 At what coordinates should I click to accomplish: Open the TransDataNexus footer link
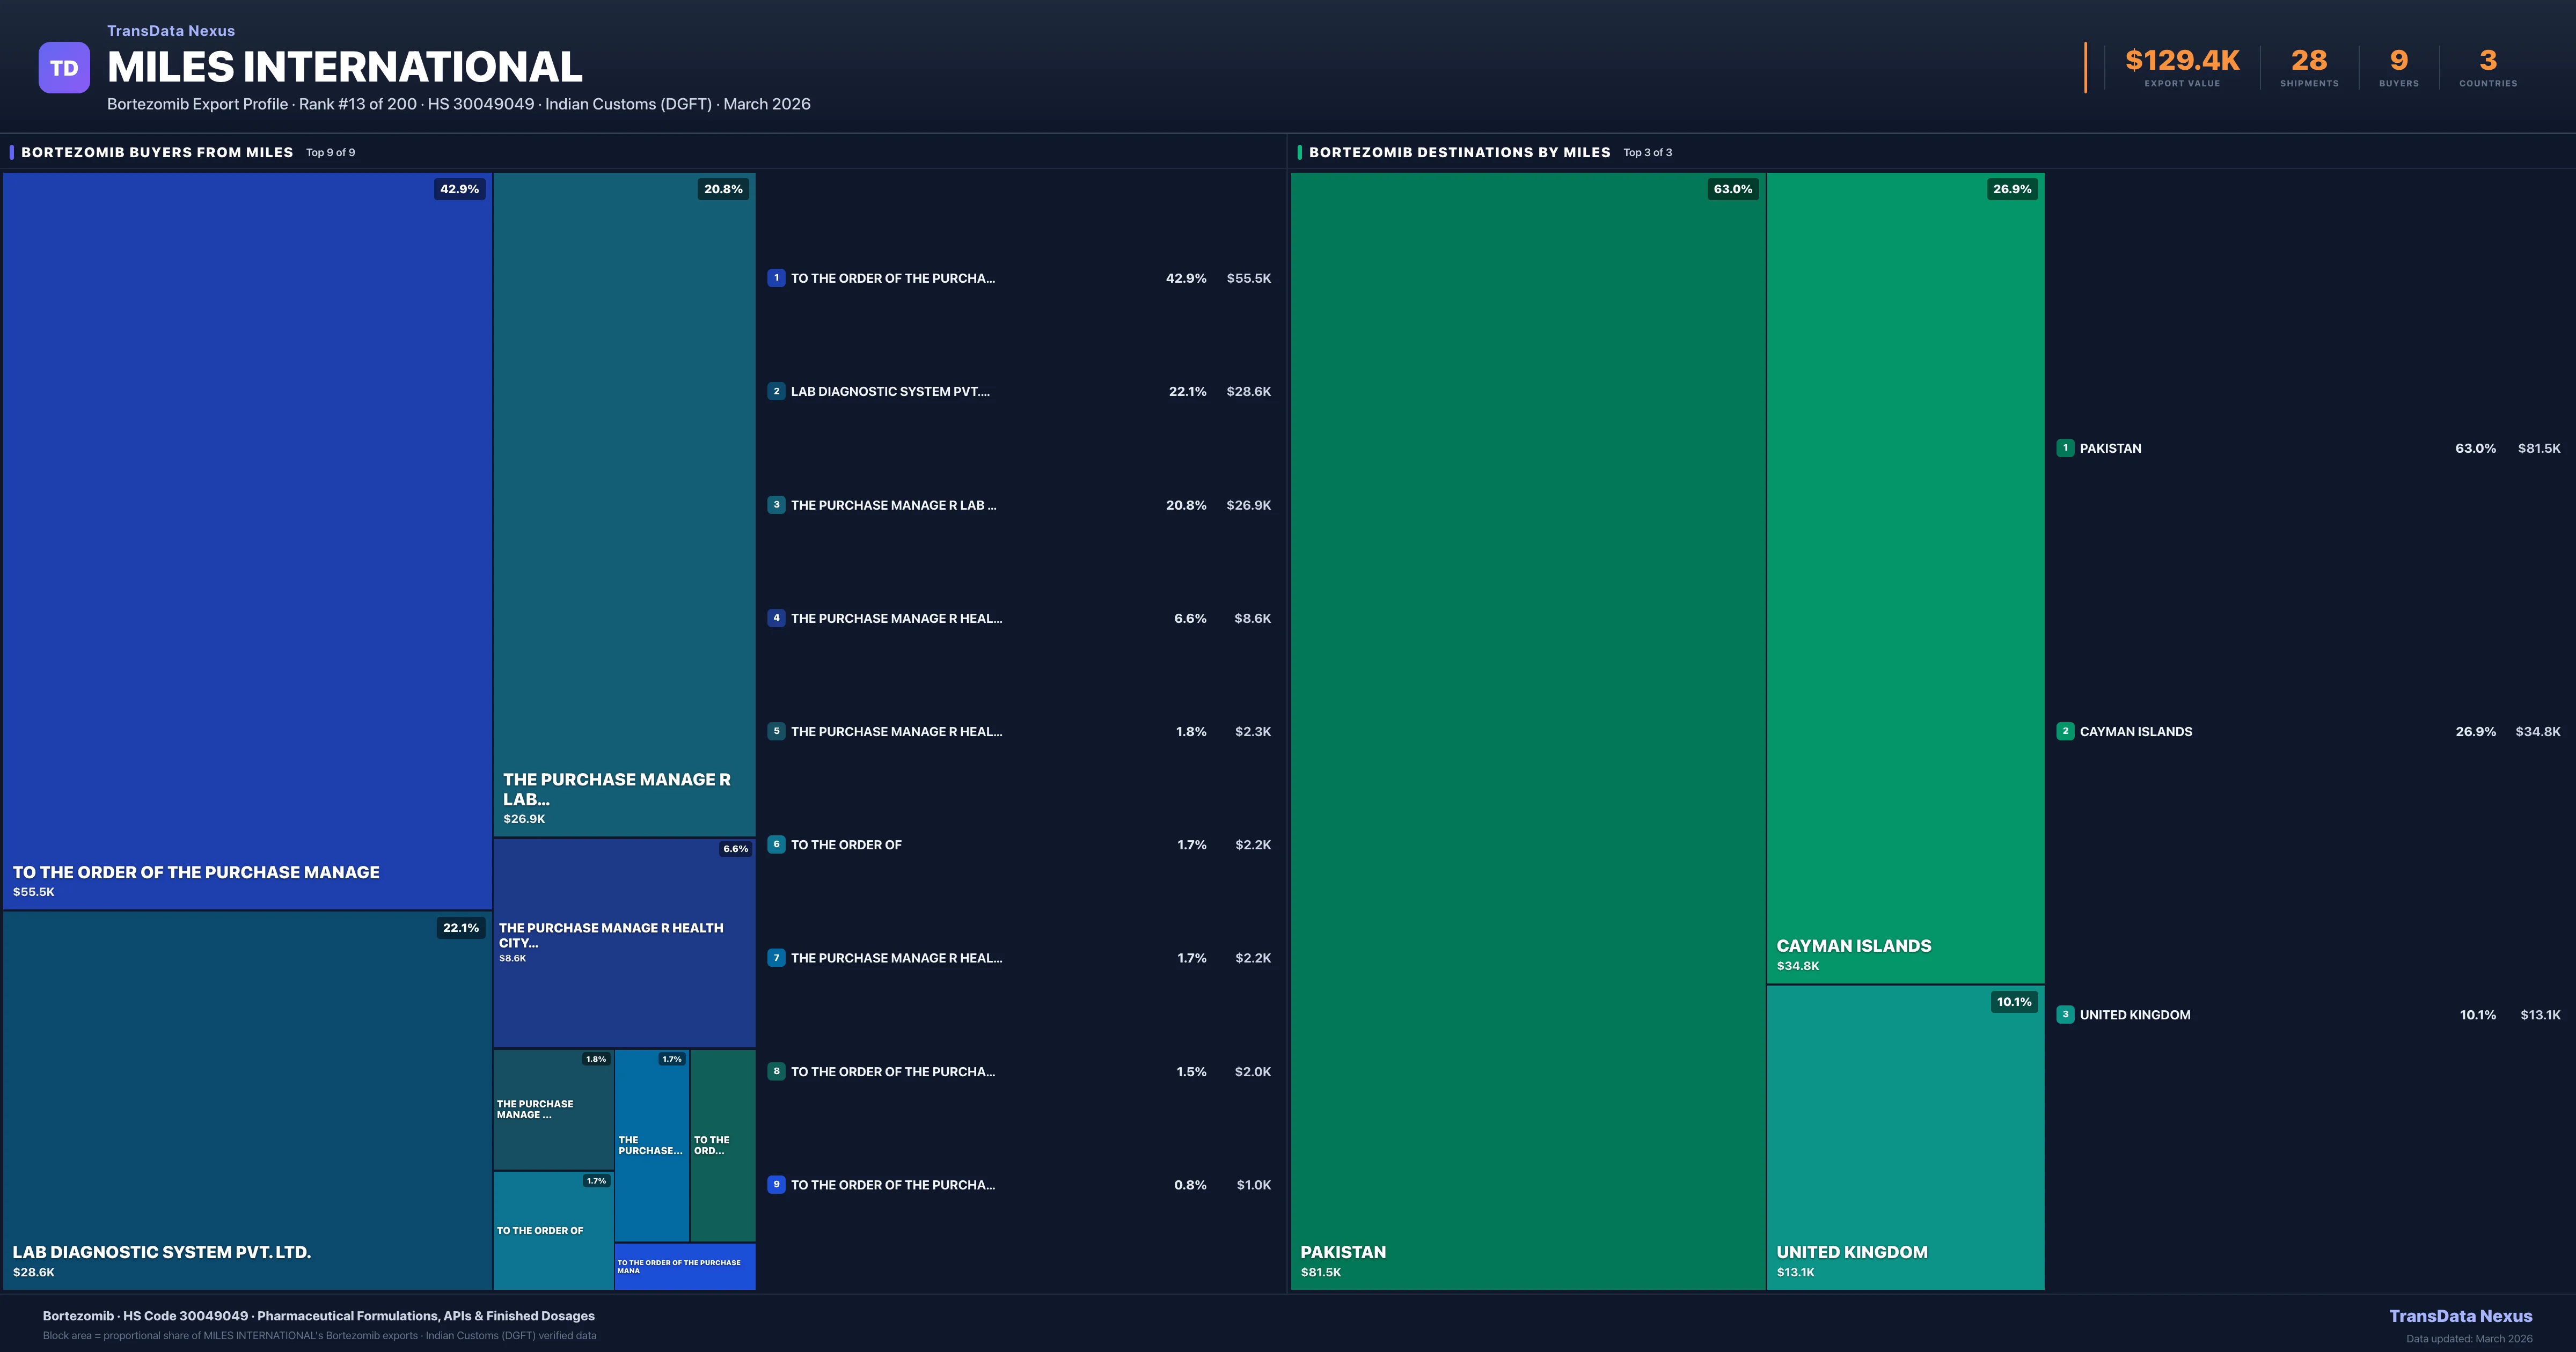2460,1316
